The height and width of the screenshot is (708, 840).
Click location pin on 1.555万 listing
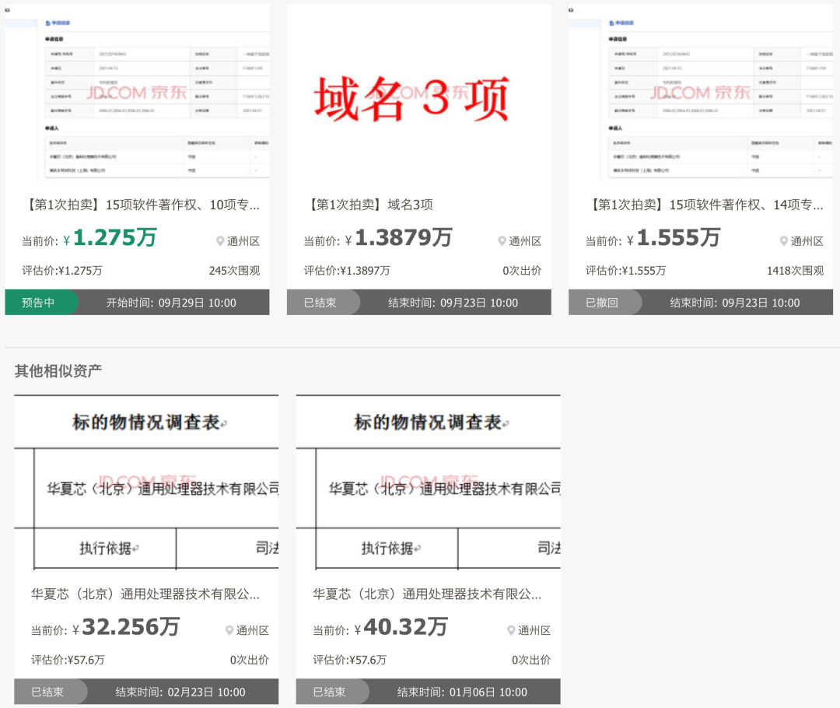click(784, 241)
